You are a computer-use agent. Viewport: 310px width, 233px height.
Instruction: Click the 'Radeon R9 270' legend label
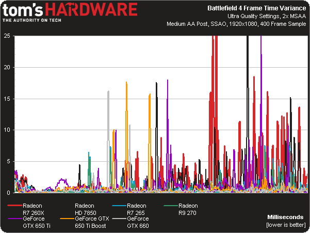[188, 209]
